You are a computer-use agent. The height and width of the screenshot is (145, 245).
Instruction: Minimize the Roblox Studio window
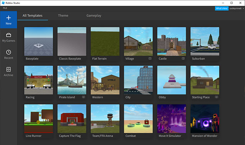click(x=223, y=3)
